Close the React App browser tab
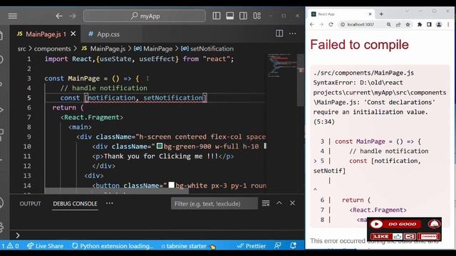This screenshot has width=456, height=256. 370,14
